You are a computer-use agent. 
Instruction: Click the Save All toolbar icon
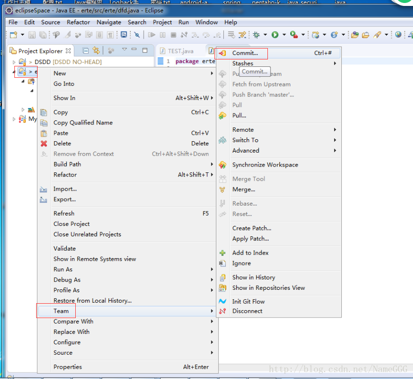[43, 35]
